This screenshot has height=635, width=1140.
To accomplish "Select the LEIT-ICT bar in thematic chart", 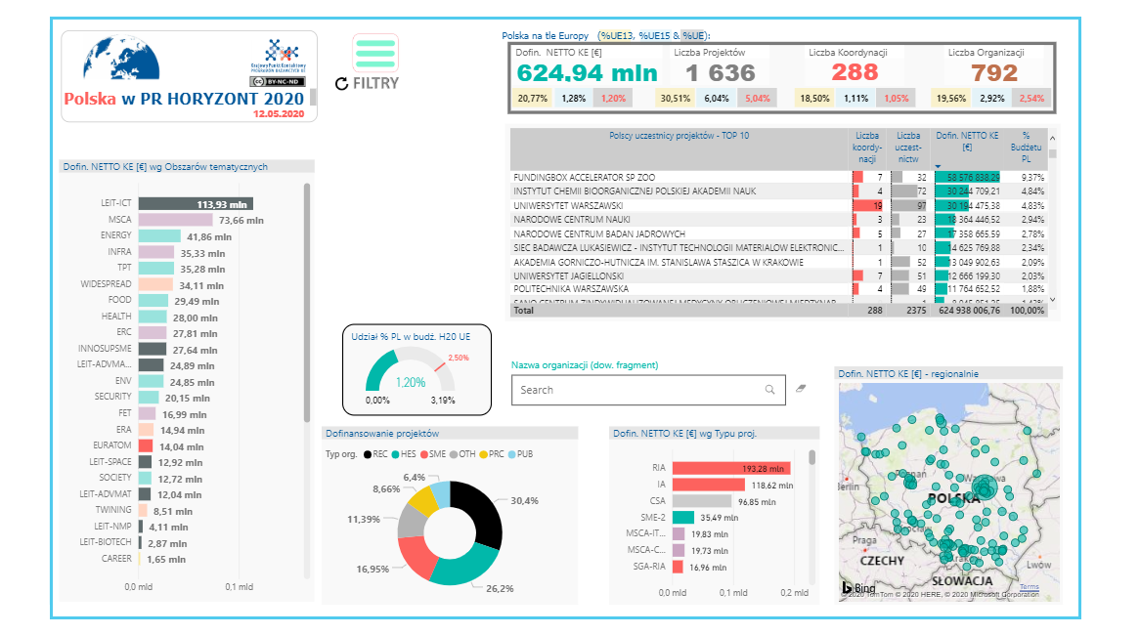I will point(196,204).
